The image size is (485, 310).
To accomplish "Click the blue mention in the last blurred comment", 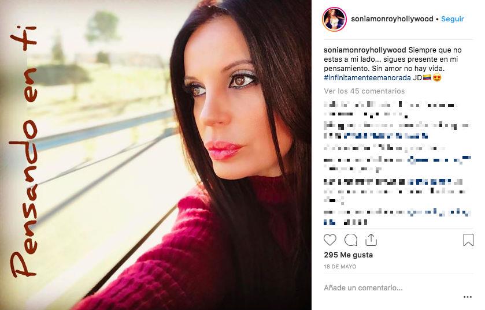I will pyautogui.click(x=439, y=212).
